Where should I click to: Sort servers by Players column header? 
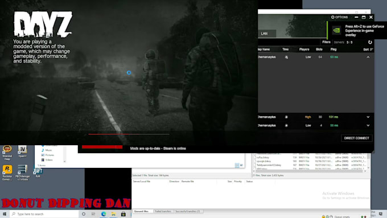[x=304, y=50]
